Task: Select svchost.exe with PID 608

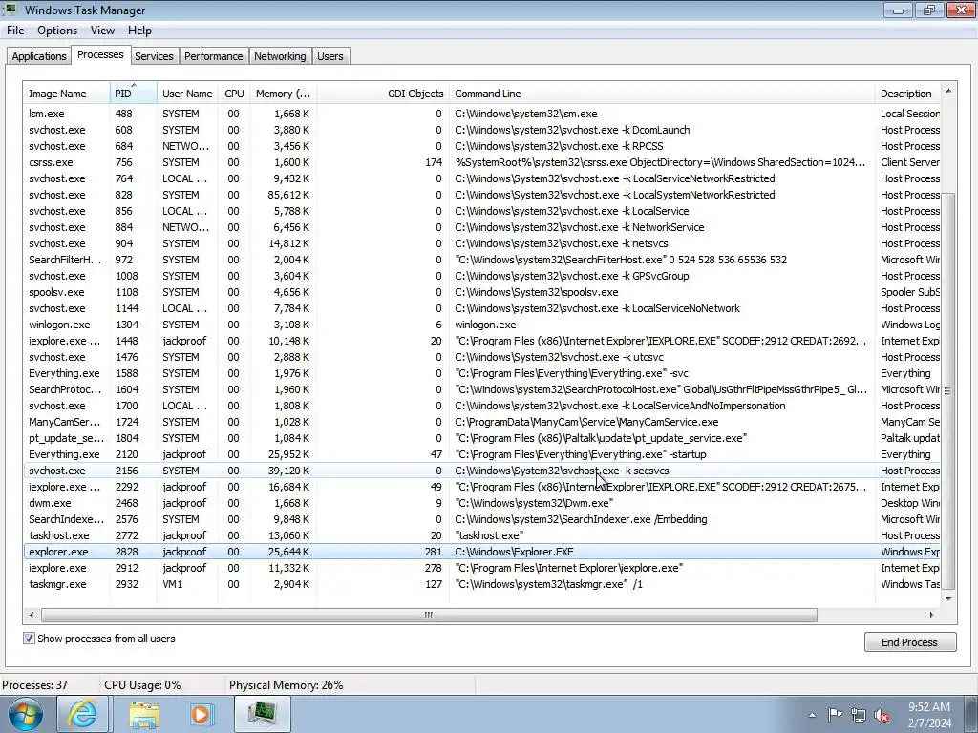Action: 481,130
